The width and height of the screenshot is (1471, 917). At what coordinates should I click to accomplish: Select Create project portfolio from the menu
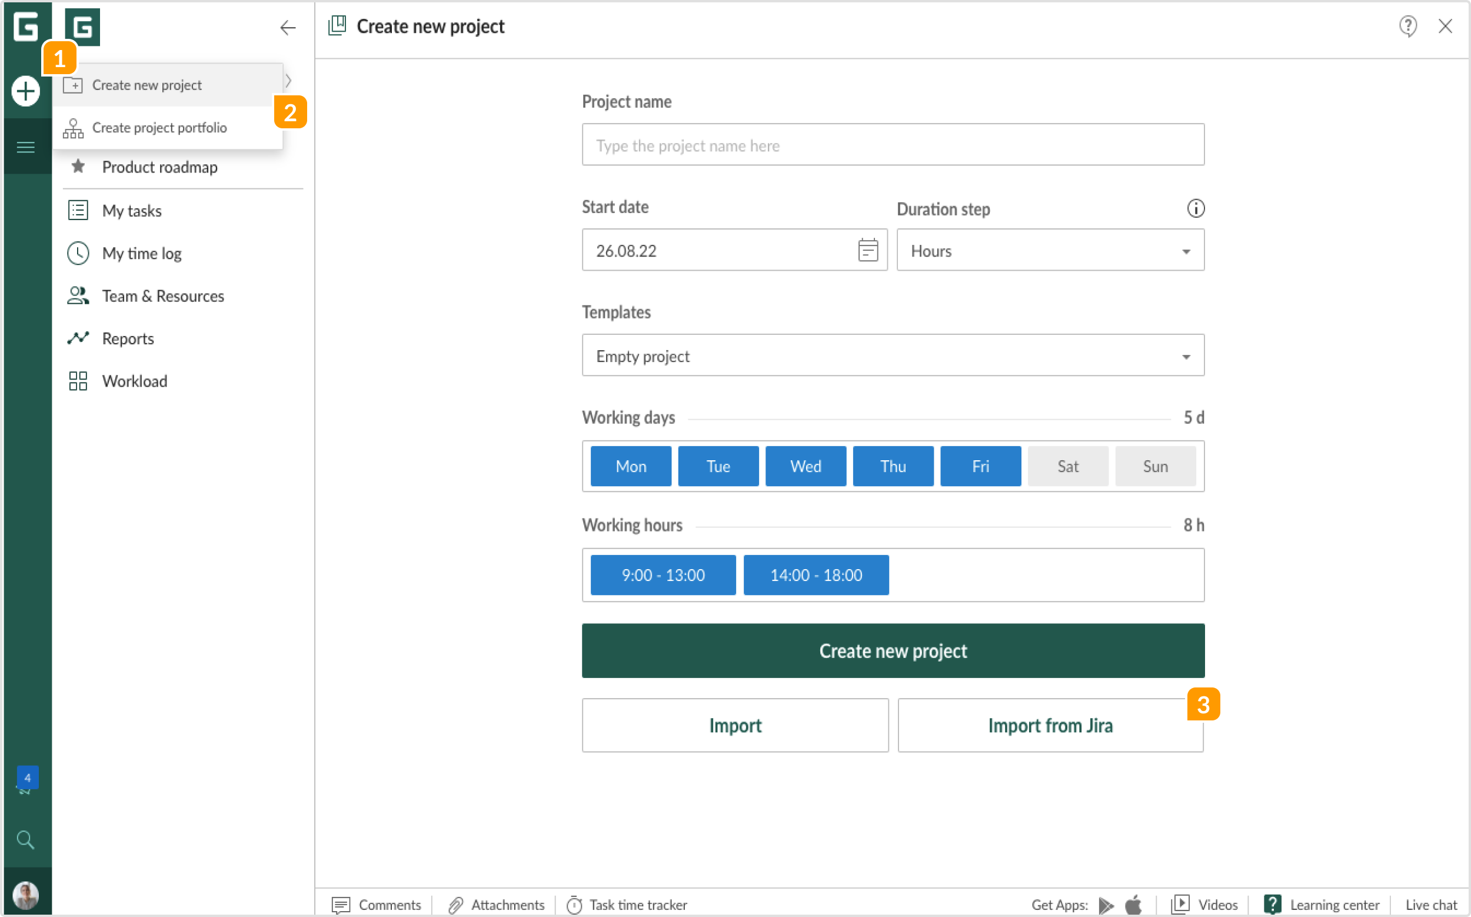159,127
